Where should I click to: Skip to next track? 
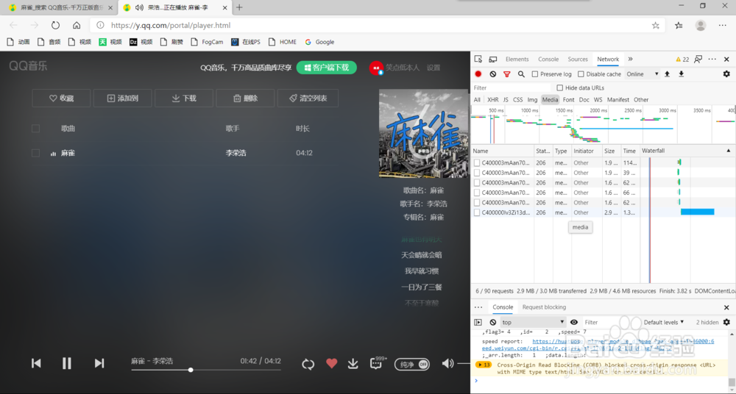pyautogui.click(x=99, y=363)
